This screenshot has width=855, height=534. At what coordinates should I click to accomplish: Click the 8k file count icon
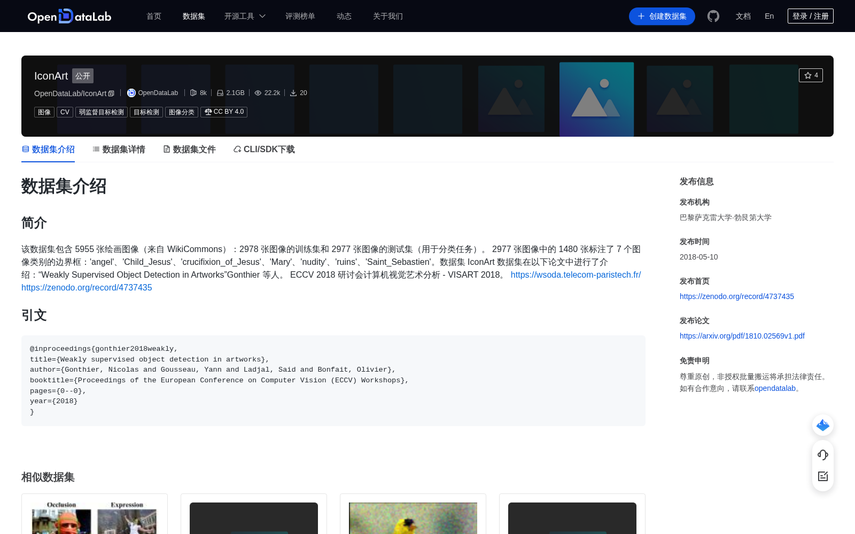[x=193, y=93]
